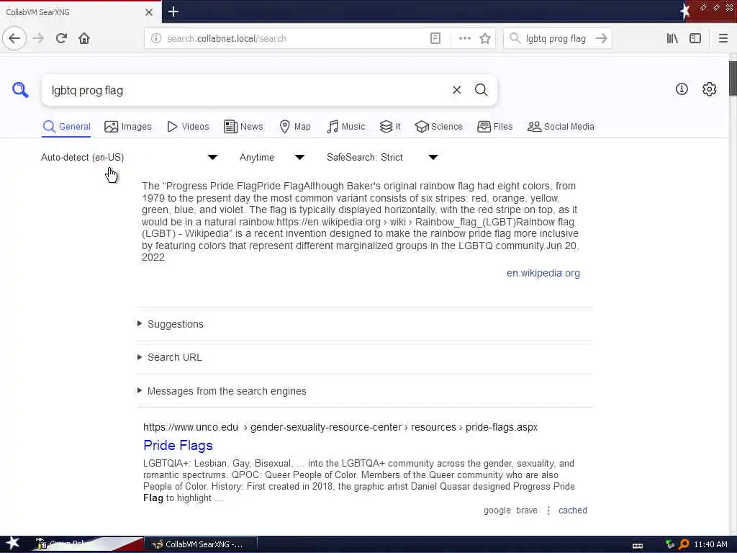Viewport: 737px width, 553px height.
Task: Click the 11:40 AM clock
Action: tap(710, 544)
